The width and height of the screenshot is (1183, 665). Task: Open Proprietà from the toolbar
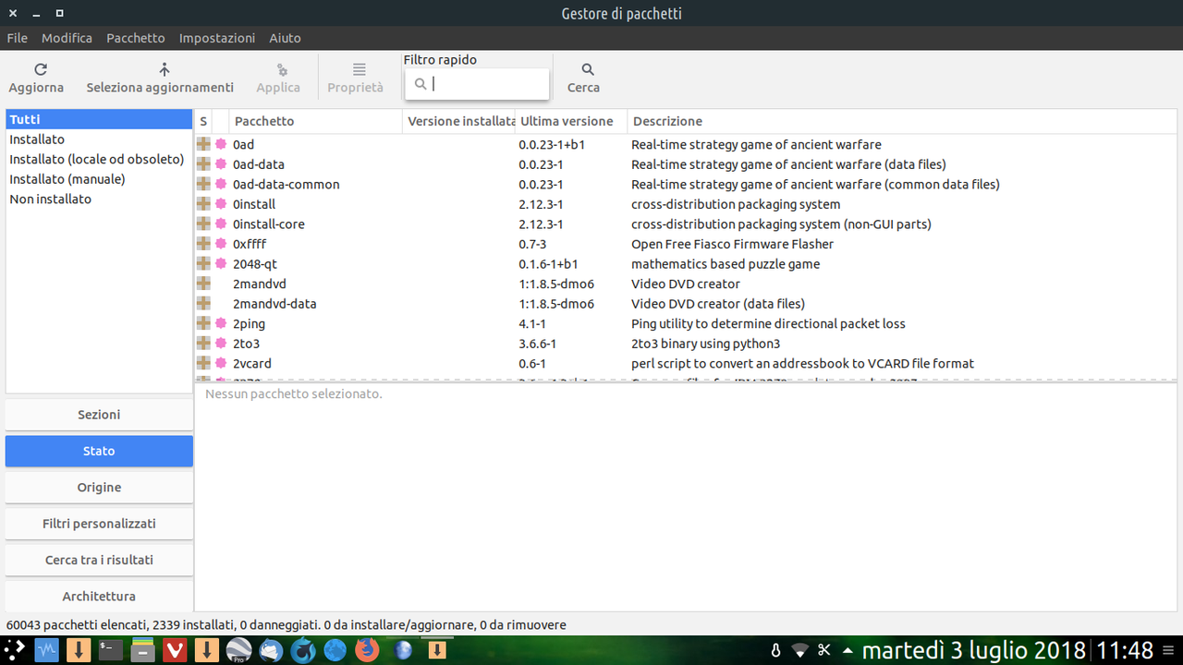coord(356,79)
